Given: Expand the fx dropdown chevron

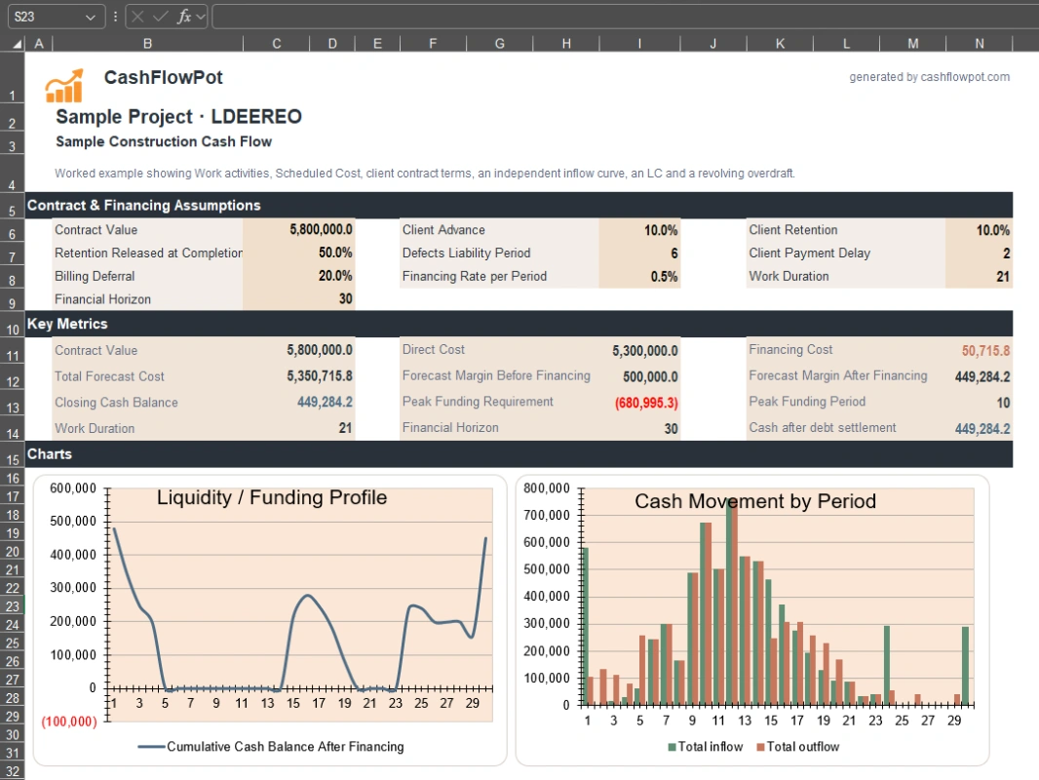Looking at the screenshot, I should click(200, 18).
